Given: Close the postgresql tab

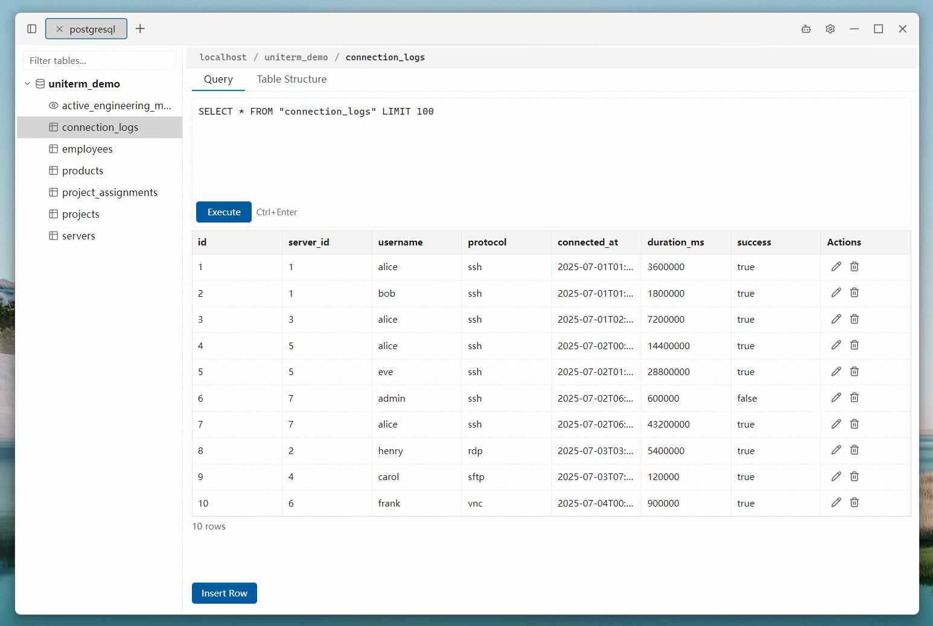Looking at the screenshot, I should [x=59, y=29].
